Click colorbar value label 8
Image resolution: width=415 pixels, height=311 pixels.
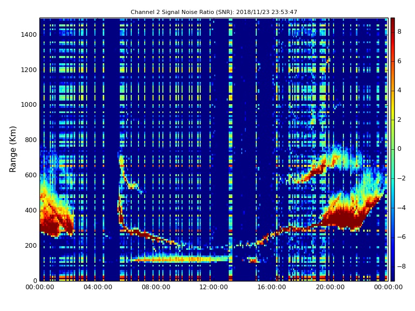pos(399,32)
